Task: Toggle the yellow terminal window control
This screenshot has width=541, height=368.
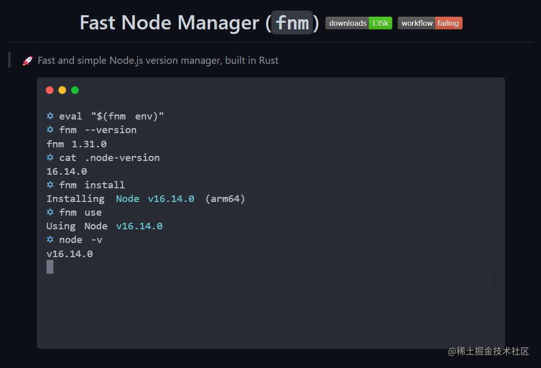Action: coord(62,90)
